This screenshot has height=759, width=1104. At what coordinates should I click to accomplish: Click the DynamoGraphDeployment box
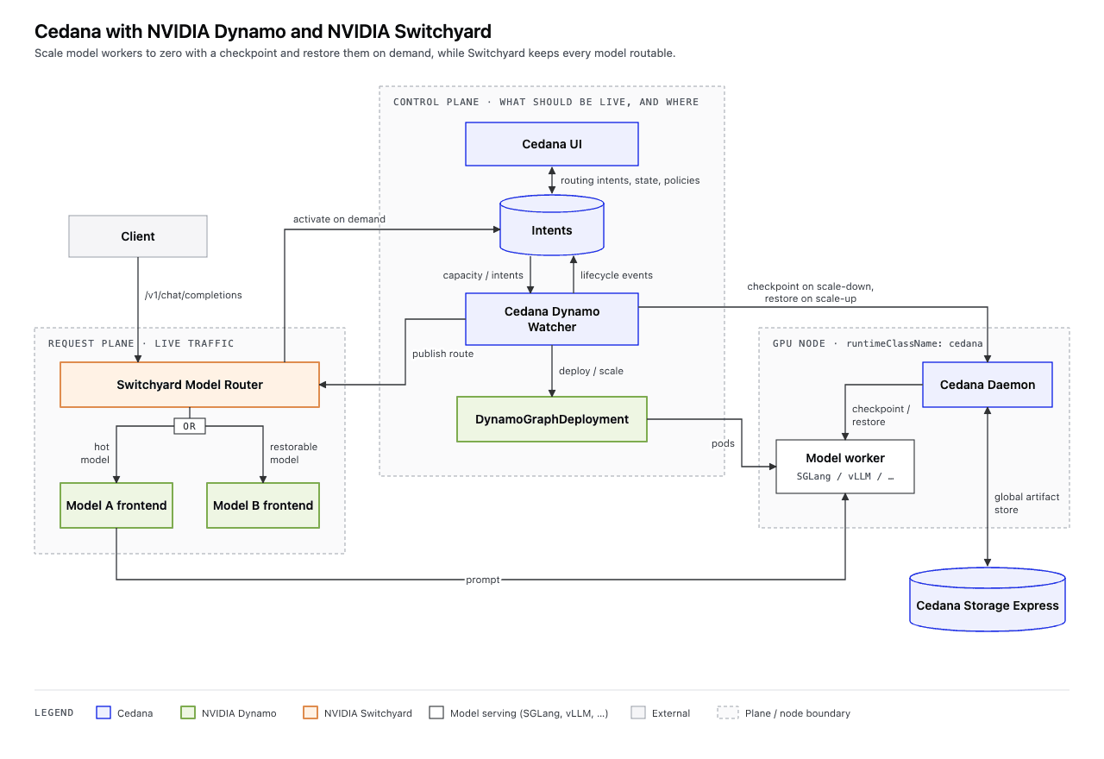(x=552, y=419)
